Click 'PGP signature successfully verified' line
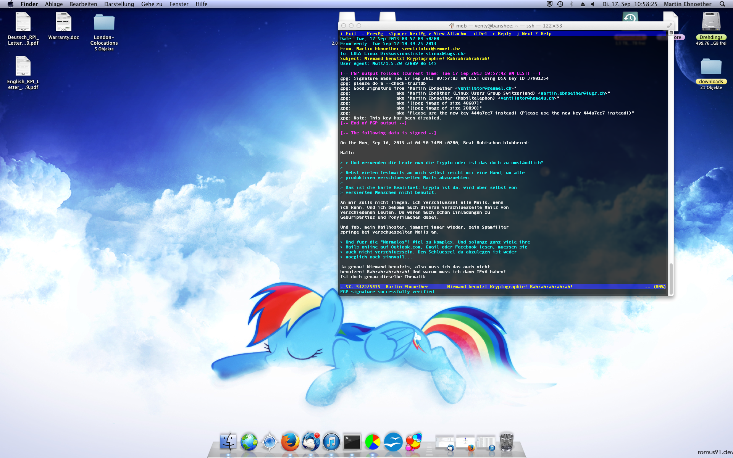The width and height of the screenshot is (733, 458). [x=387, y=292]
